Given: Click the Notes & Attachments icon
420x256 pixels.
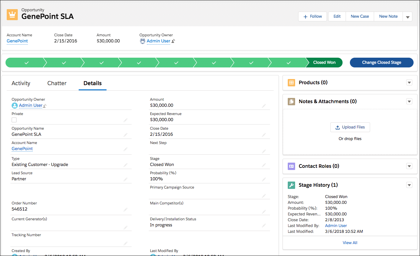Looking at the screenshot, I should [291, 102].
